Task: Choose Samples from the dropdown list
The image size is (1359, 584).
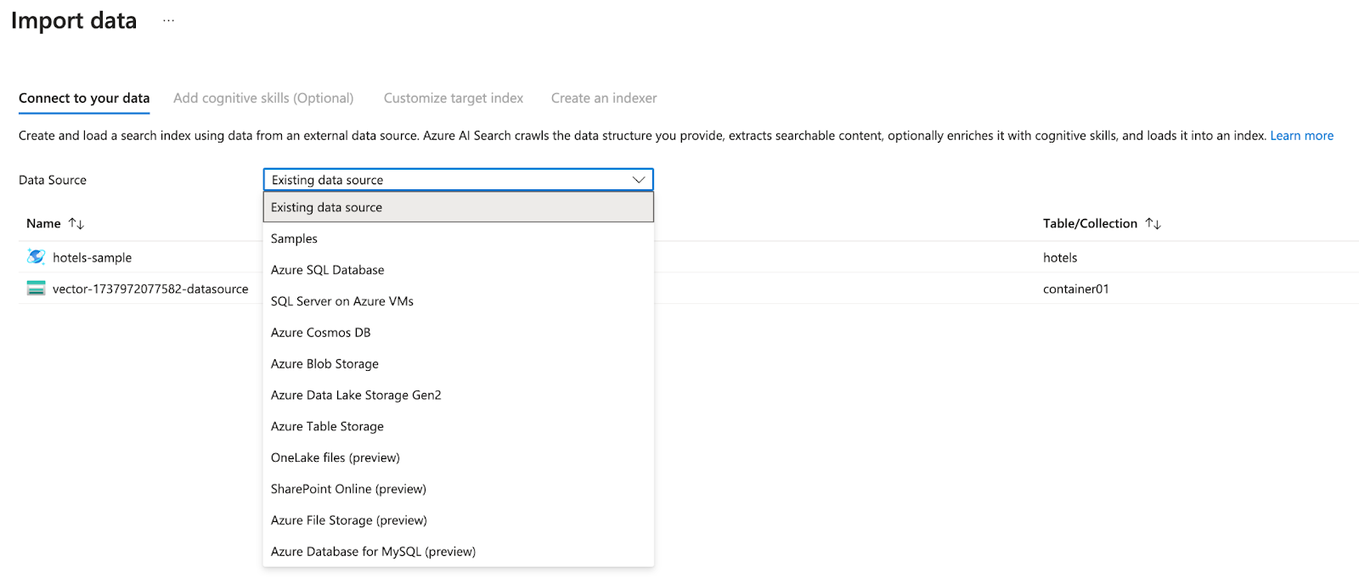Action: click(x=294, y=239)
